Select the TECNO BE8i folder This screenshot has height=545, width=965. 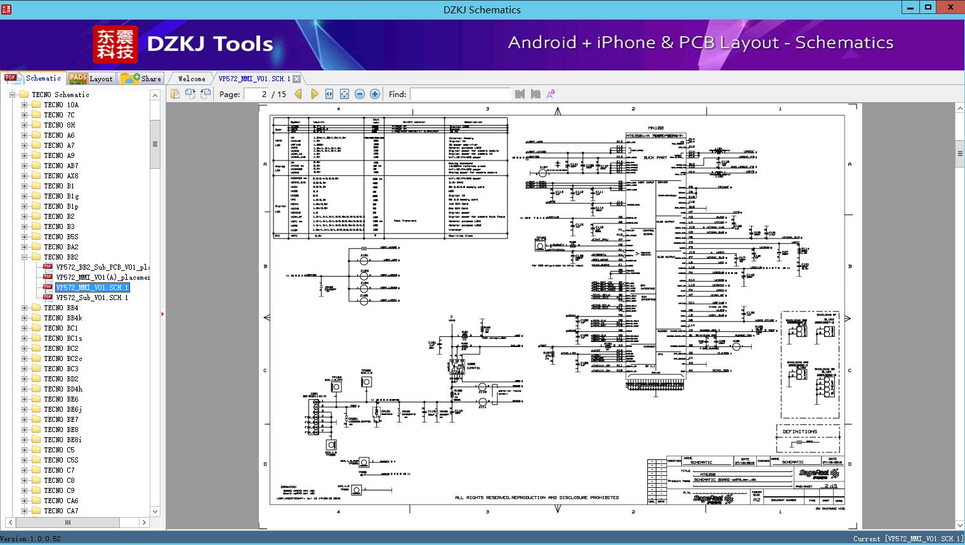point(63,440)
